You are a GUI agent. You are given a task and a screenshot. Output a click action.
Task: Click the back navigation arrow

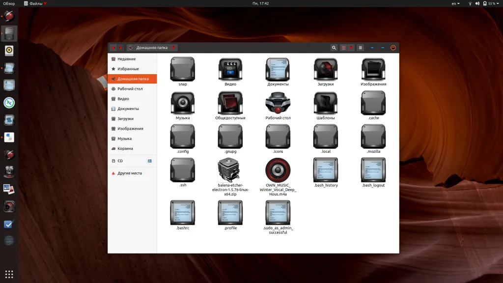(x=113, y=48)
